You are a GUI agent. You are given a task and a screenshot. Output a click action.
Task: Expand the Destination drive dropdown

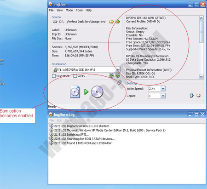(118, 69)
